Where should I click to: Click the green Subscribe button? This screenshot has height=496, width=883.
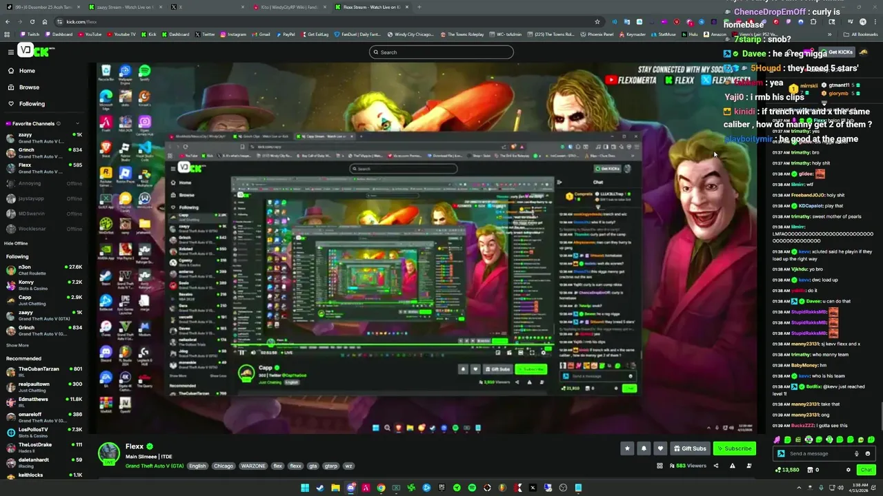coord(735,448)
